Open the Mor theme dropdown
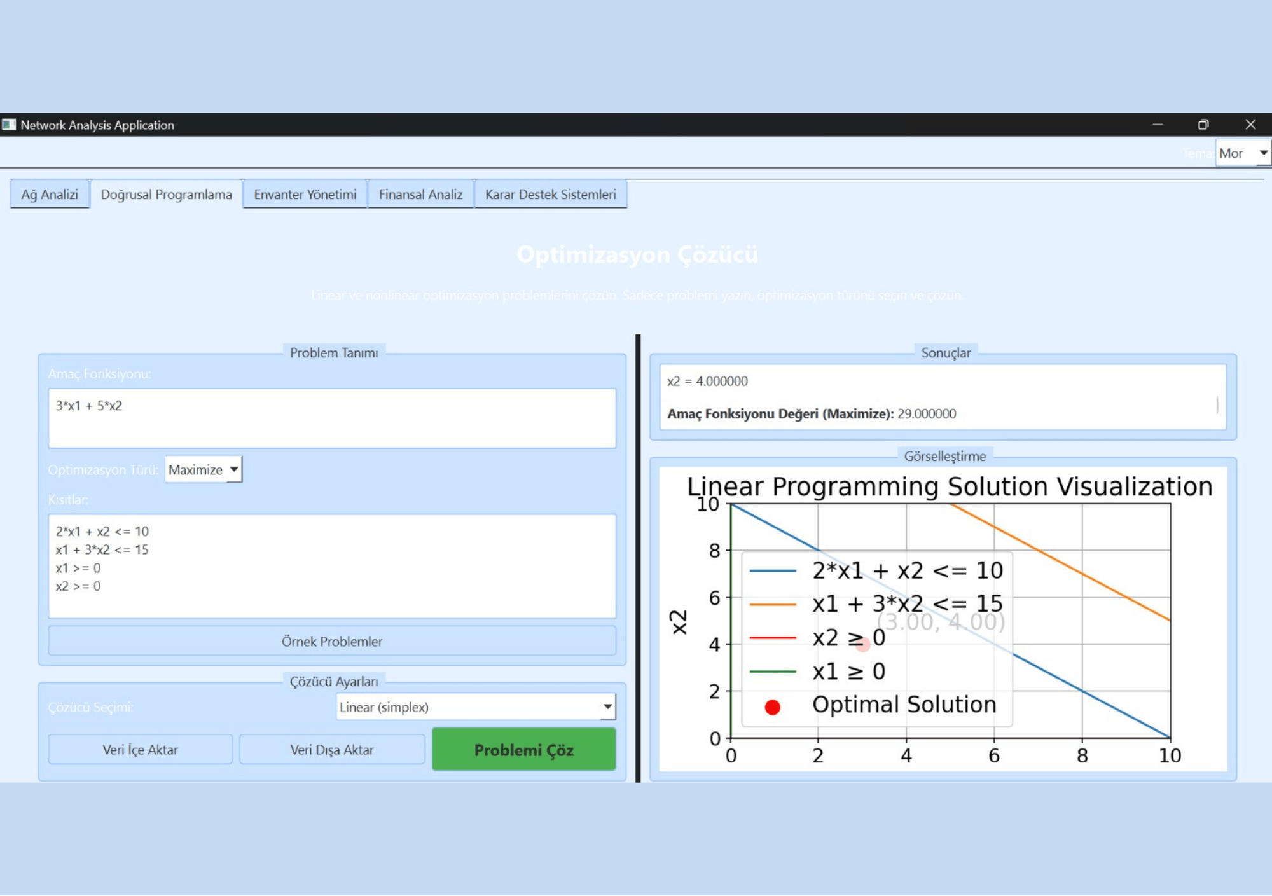The image size is (1272, 896). tap(1243, 153)
